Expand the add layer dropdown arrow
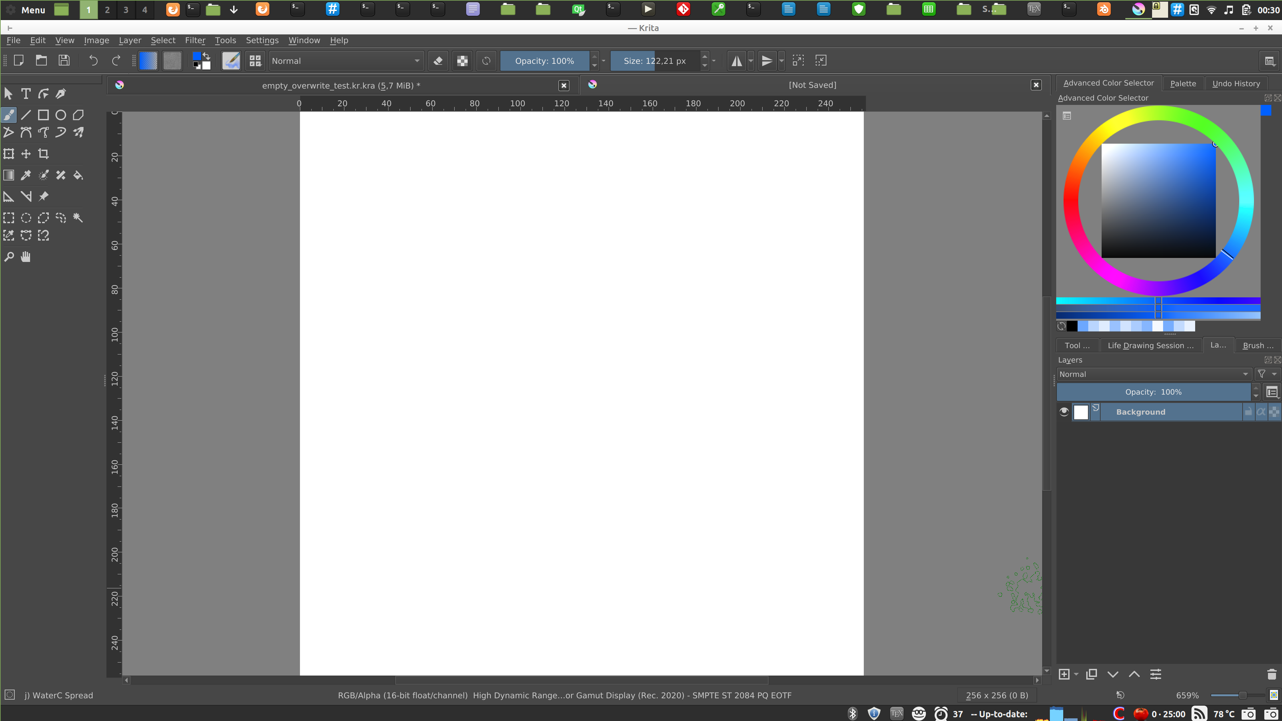This screenshot has width=1282, height=721. coord(1076,674)
